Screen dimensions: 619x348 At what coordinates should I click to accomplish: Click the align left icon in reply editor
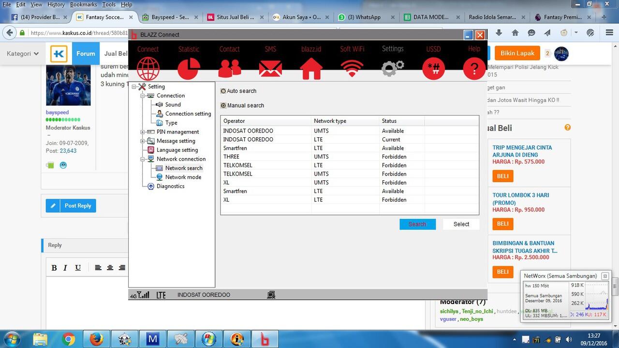point(98,268)
